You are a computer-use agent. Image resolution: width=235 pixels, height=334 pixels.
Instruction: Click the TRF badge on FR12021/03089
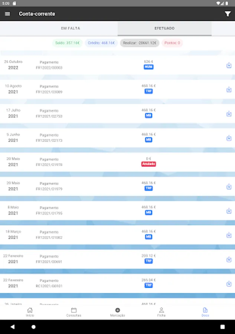click(148, 91)
